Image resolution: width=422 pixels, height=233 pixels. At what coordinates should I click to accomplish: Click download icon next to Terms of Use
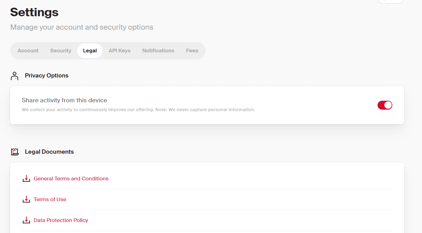tap(26, 199)
